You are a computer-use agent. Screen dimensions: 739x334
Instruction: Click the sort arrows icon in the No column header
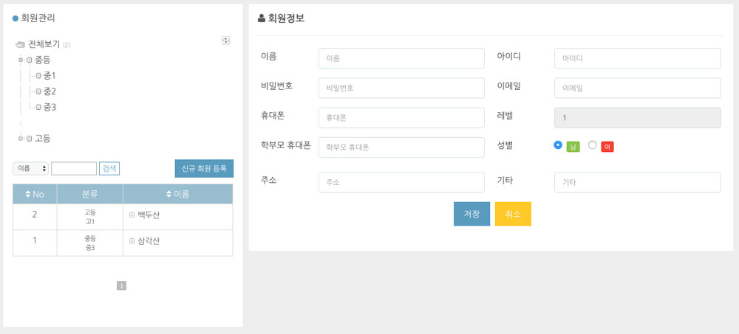pyautogui.click(x=28, y=194)
